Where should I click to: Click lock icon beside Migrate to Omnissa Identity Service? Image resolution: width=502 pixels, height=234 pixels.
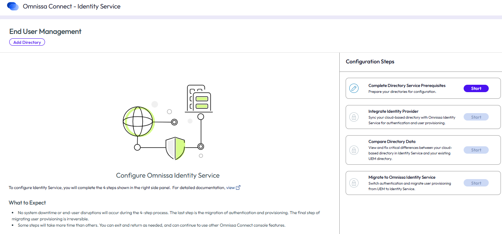point(354,183)
